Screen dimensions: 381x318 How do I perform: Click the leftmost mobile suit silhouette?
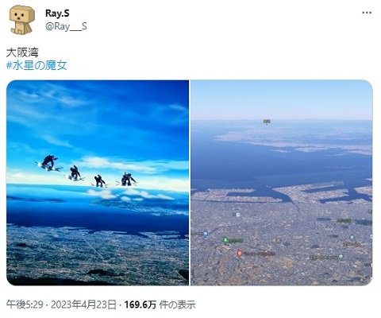(x=48, y=163)
